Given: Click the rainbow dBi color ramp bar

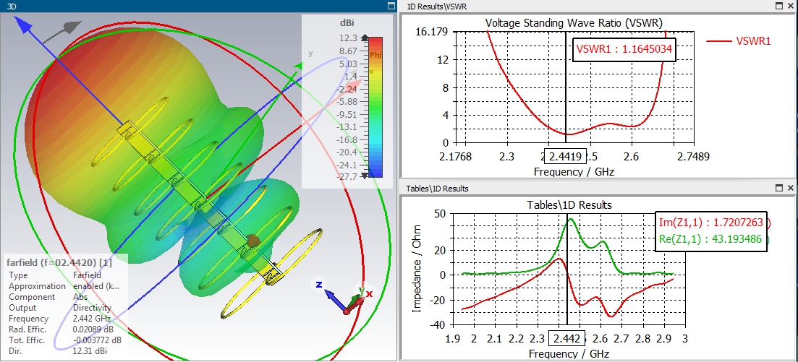Looking at the screenshot, I should 375,107.
